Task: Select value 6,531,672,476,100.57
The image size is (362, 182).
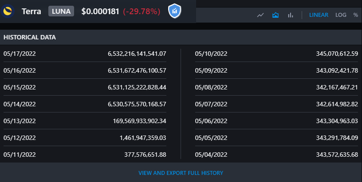Action: pos(137,70)
